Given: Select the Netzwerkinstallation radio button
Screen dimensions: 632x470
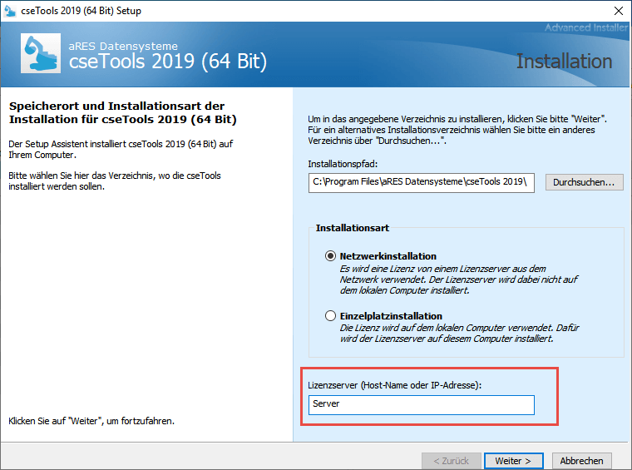Looking at the screenshot, I should pyautogui.click(x=331, y=256).
